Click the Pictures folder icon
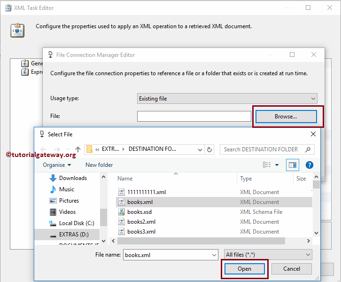Viewport: 341px width, 282px height. coord(53,201)
